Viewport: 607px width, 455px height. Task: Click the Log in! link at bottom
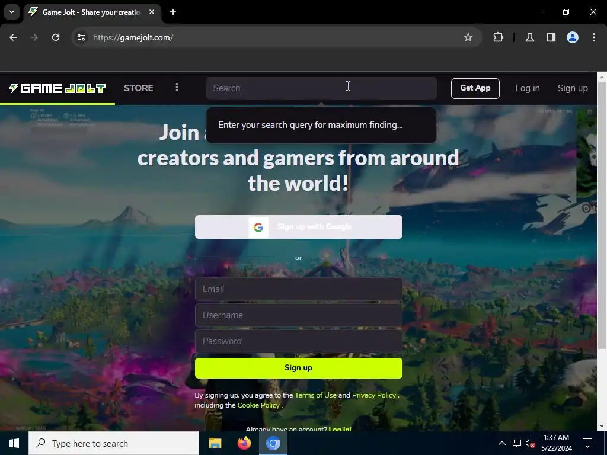(x=340, y=429)
